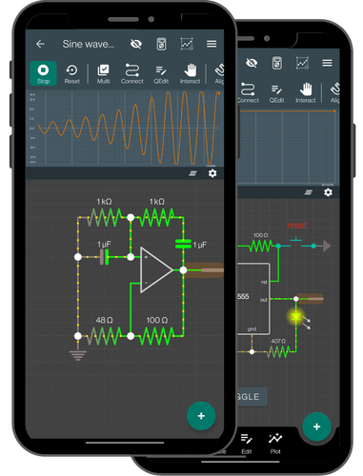
Task: Open plot settings gear on back phone
Action: point(328,192)
